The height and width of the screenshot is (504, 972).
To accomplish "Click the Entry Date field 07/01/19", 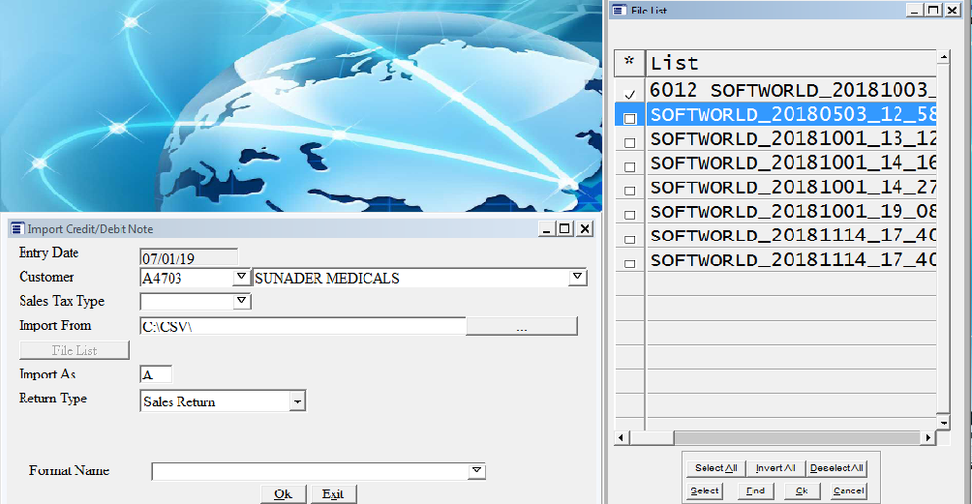I will (189, 257).
